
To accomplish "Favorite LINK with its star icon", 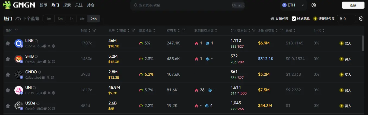I will pos(8,43).
